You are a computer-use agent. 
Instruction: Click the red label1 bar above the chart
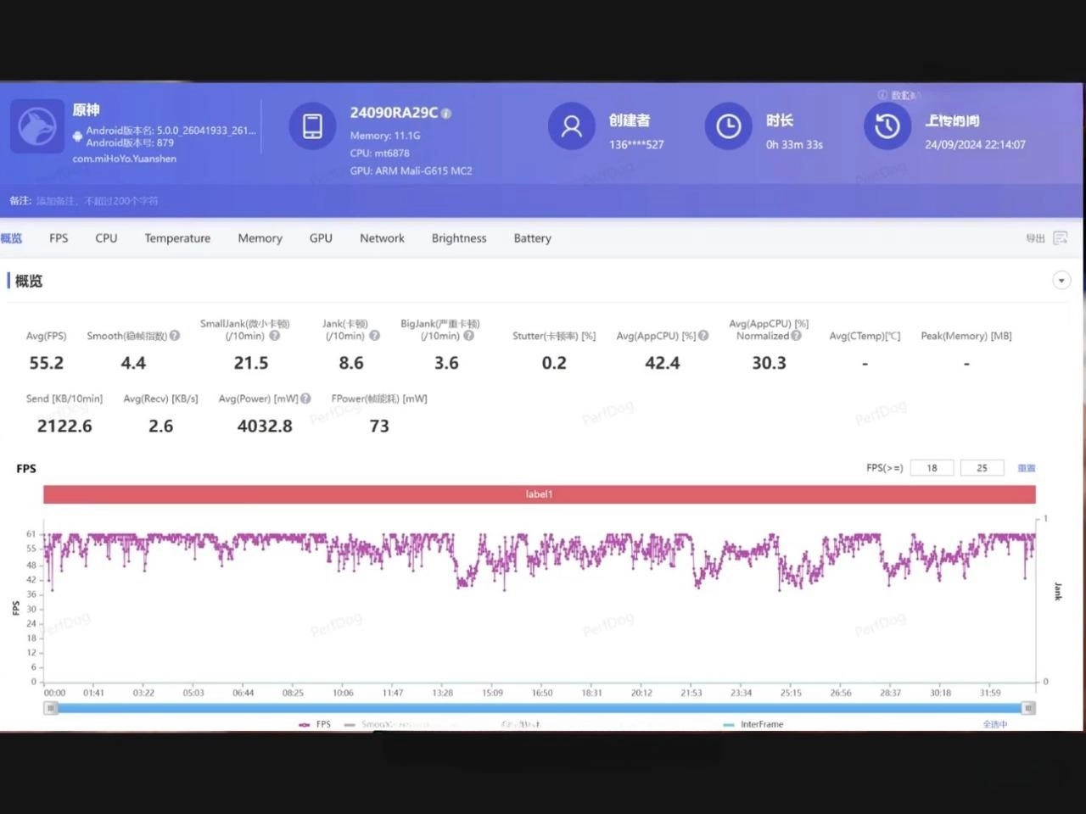tap(540, 494)
